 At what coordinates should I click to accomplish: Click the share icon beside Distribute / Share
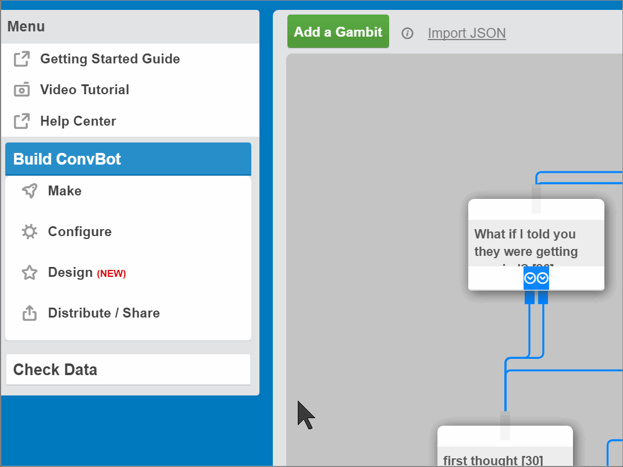point(30,313)
